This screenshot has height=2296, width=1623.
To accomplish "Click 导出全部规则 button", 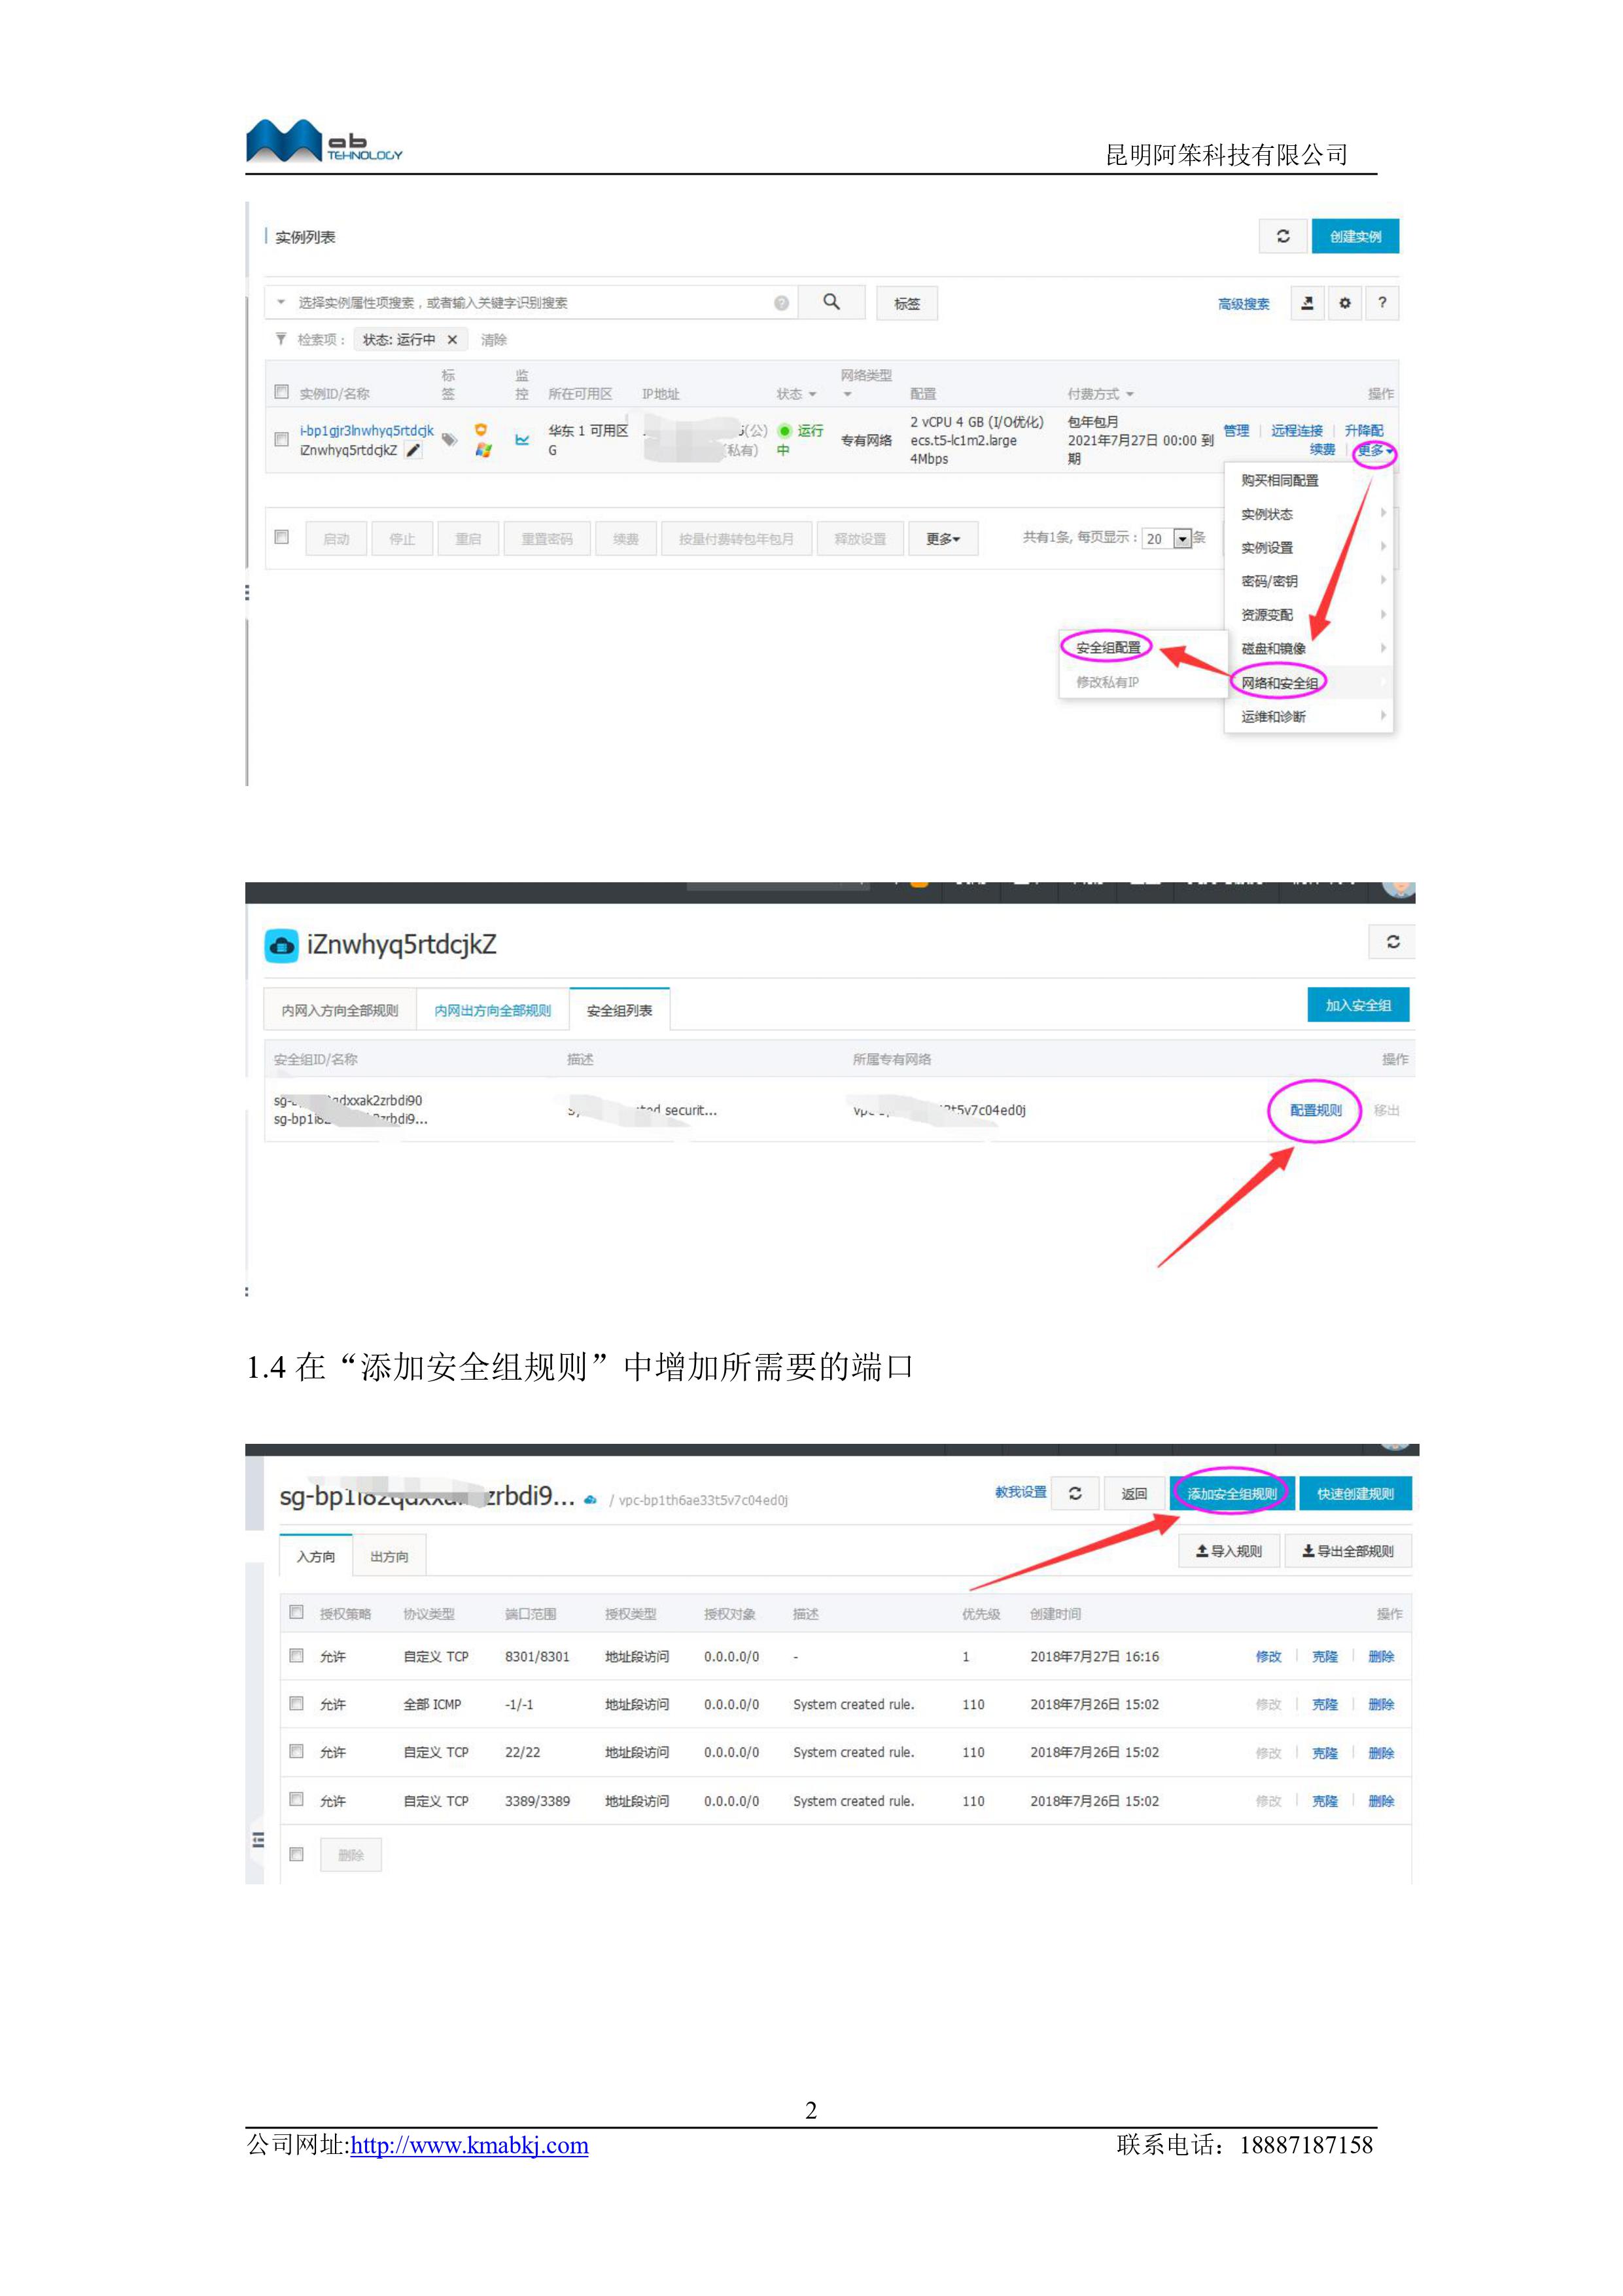I will (x=1348, y=1551).
